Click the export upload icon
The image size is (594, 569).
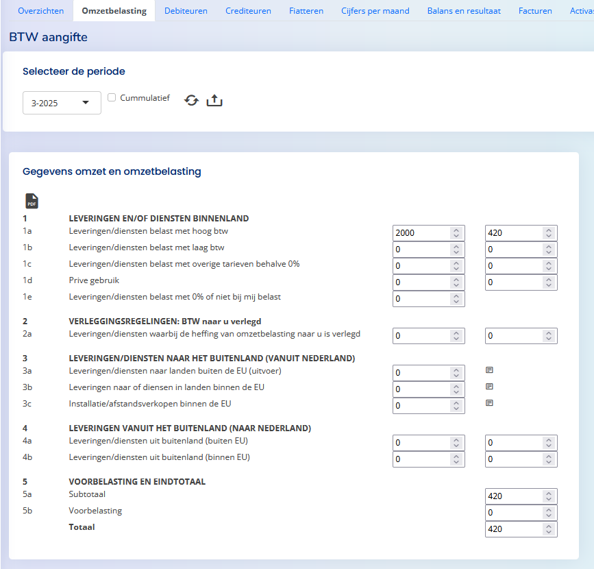click(x=214, y=101)
